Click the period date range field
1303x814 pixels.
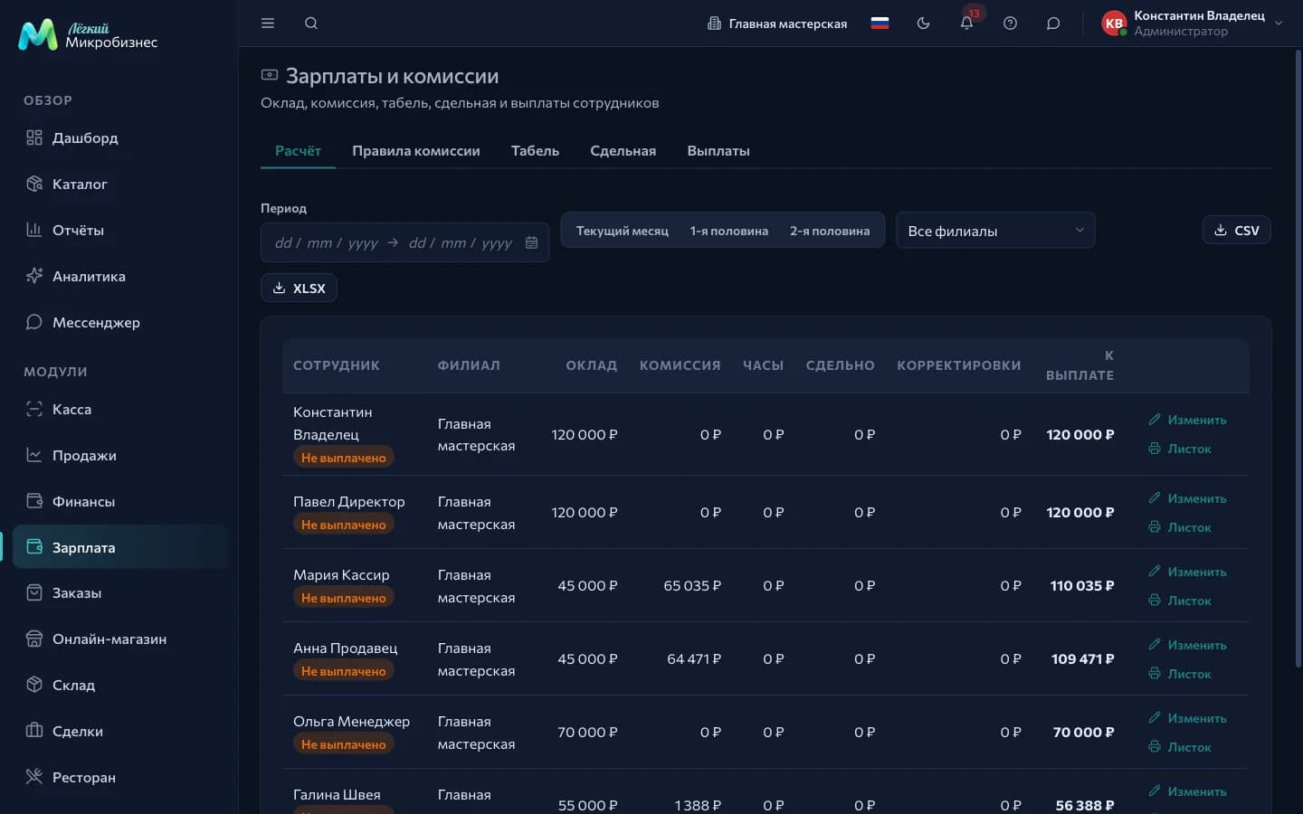tap(404, 242)
